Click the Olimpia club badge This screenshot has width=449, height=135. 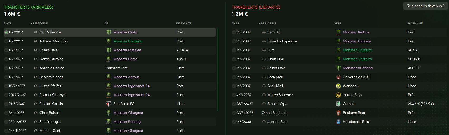point(338,104)
